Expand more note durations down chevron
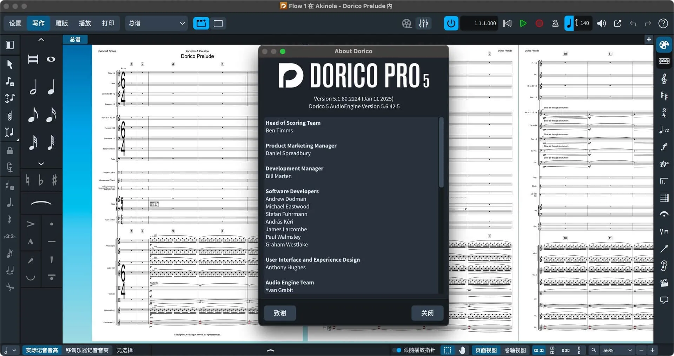674x356 pixels. tap(41, 164)
